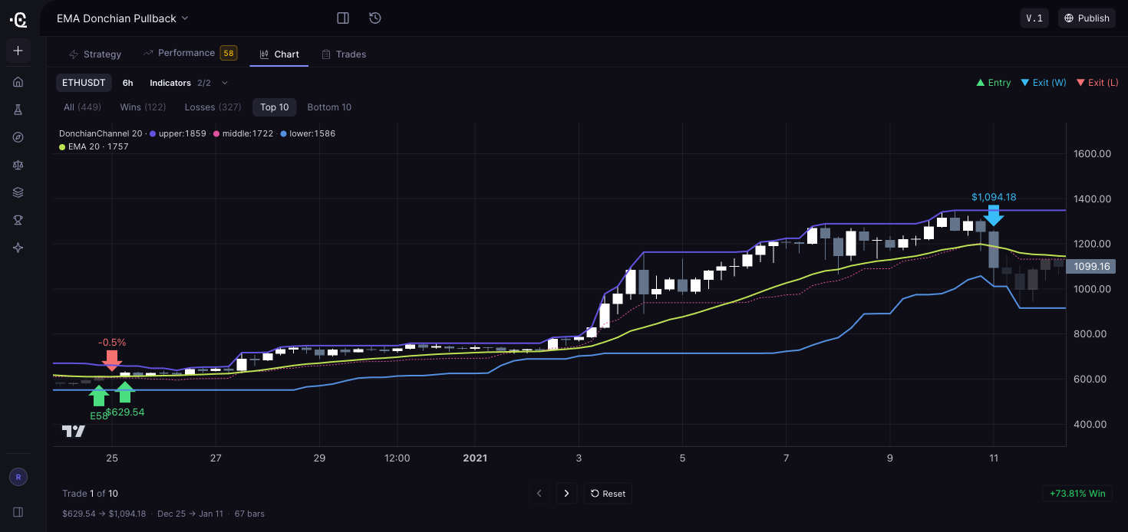The image size is (1128, 532).
Task: Open the sparkle AI sidebar icon
Action: tap(18, 248)
